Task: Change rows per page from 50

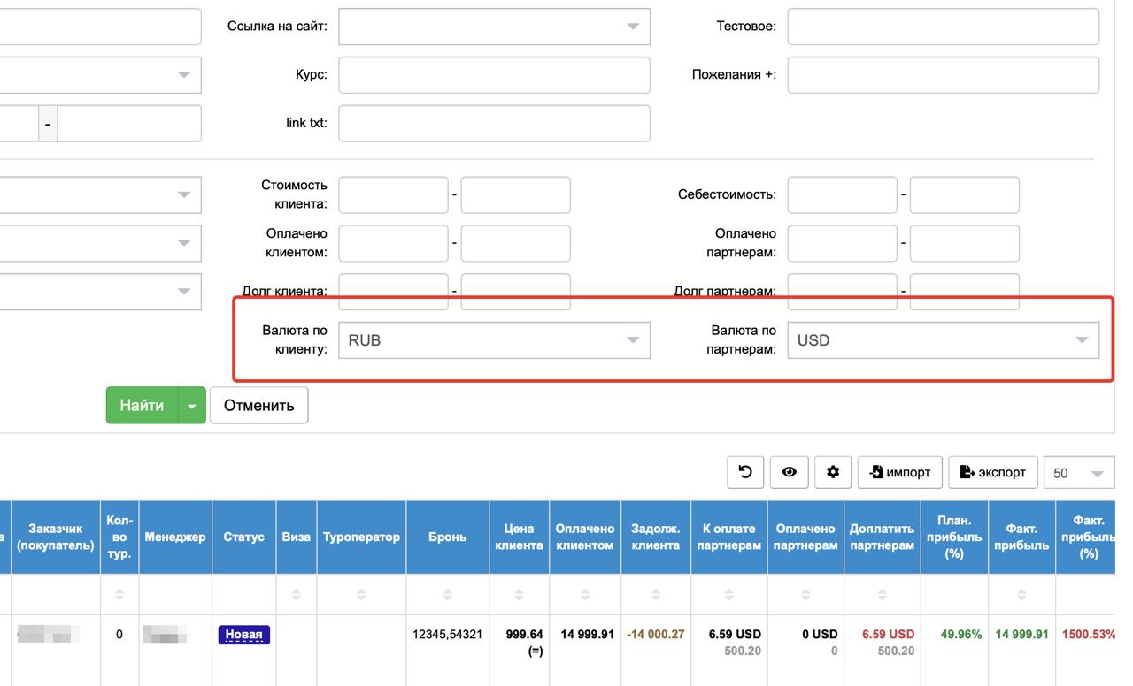Action: point(1078,473)
